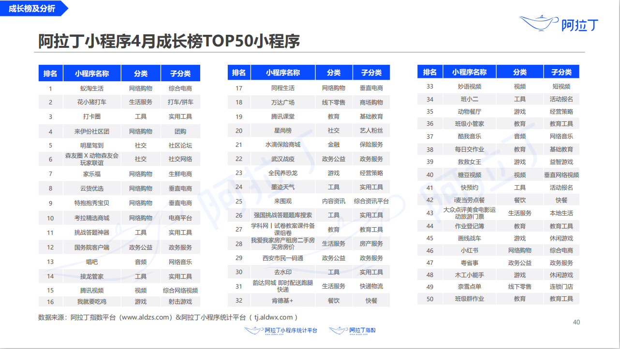Click 妙语视频 in rank 33 row
The width and height of the screenshot is (620, 349).
[x=470, y=87]
